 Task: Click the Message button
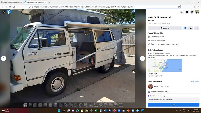(x=165, y=28)
